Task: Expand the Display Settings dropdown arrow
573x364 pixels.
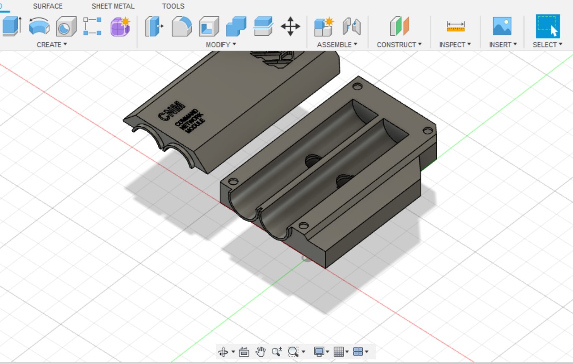Action: point(327,352)
